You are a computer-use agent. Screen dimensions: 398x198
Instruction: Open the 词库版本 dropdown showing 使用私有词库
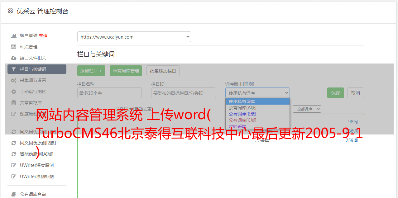[257, 93]
